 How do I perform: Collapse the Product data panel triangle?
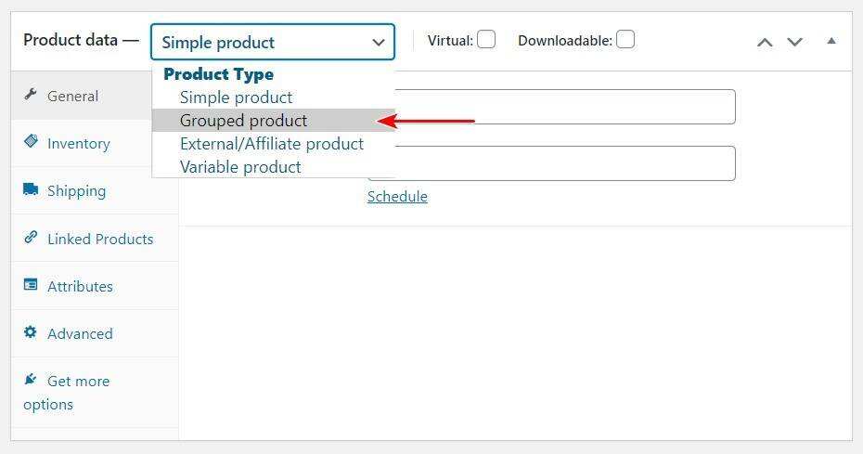(831, 41)
